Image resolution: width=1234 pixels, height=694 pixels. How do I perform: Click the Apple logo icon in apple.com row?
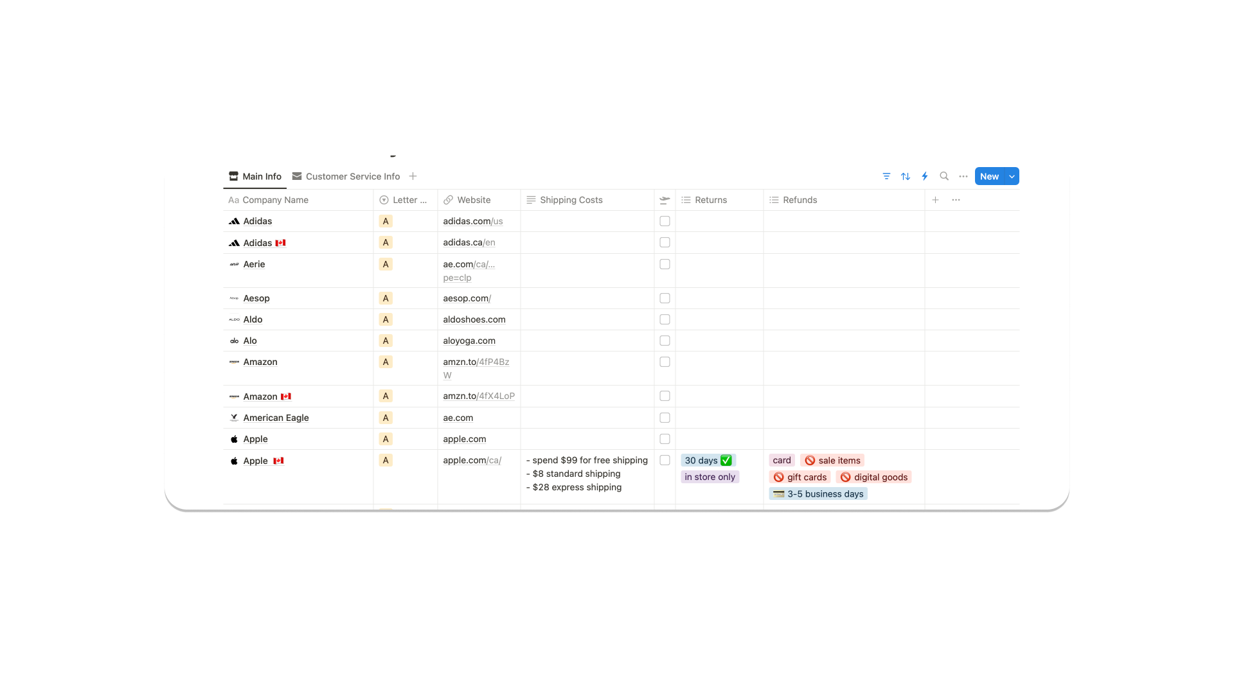(x=234, y=439)
